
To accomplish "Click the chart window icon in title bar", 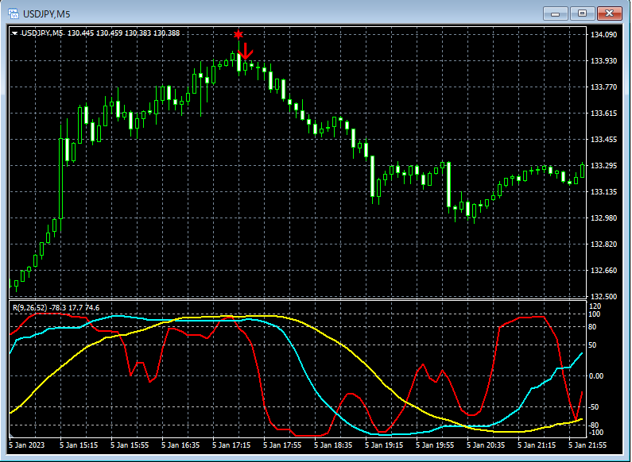I will pyautogui.click(x=14, y=13).
